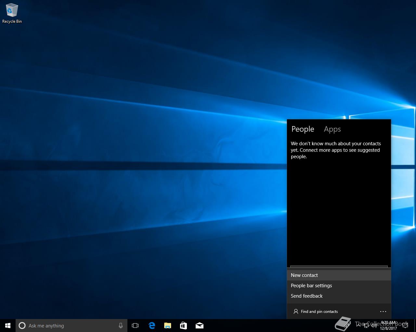The height and width of the screenshot is (332, 416).
Task: Open the Action Center notification icon
Action: click(405, 326)
